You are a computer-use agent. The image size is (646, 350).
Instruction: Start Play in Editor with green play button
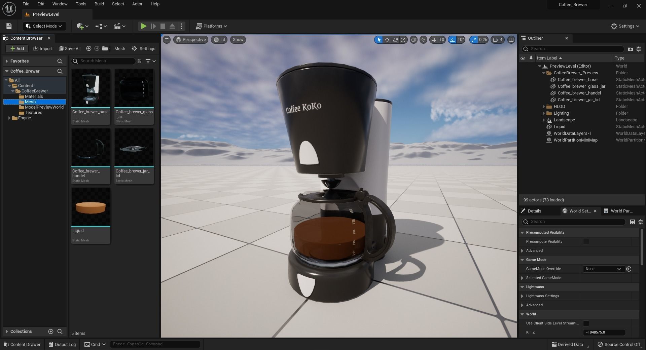[x=143, y=26]
